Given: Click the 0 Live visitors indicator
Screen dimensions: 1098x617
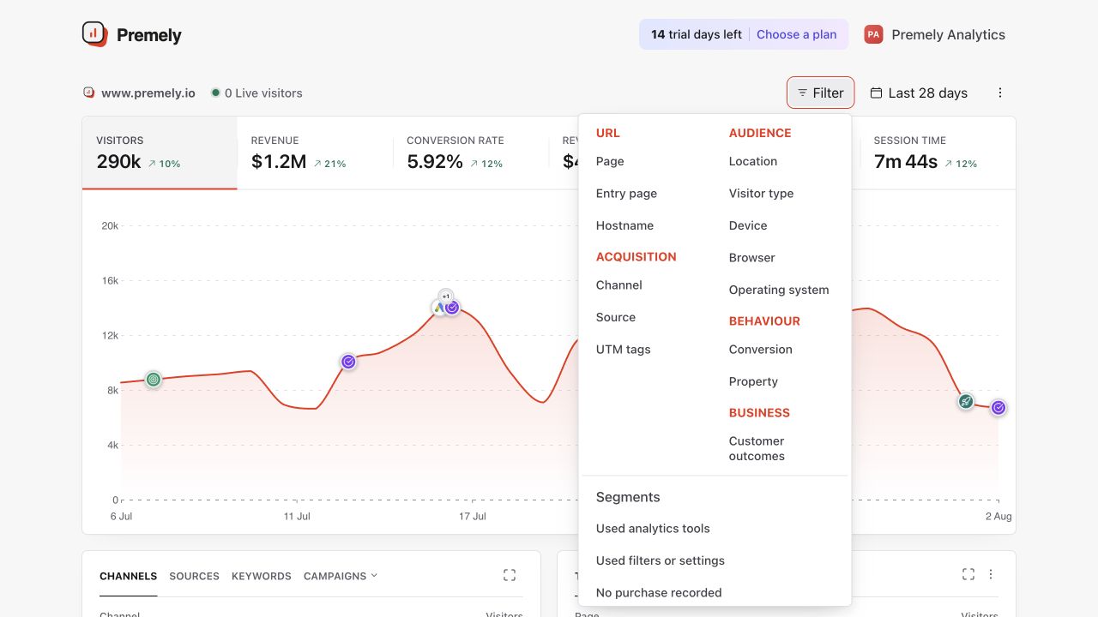Looking at the screenshot, I should click(257, 93).
